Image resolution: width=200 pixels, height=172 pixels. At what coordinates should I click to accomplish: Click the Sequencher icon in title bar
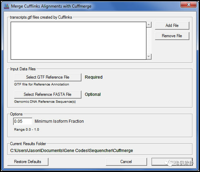click(x=7, y=6)
